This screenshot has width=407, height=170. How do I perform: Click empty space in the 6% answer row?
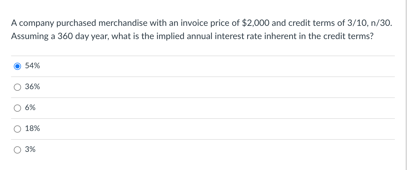[x=216, y=108]
